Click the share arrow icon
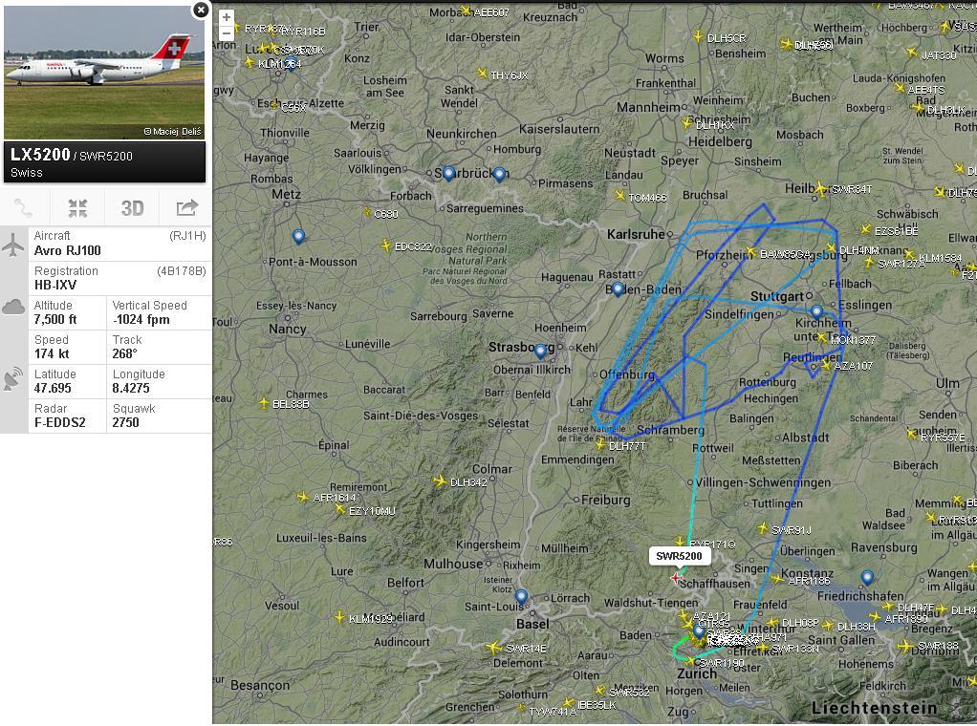This screenshot has height=726, width=977. [x=186, y=208]
